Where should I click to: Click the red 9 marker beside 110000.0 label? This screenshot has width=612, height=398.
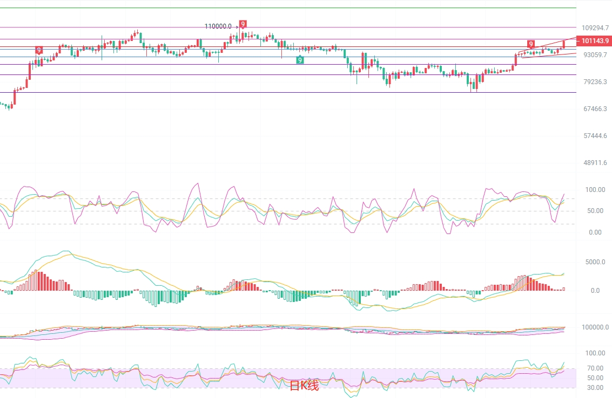(243, 25)
